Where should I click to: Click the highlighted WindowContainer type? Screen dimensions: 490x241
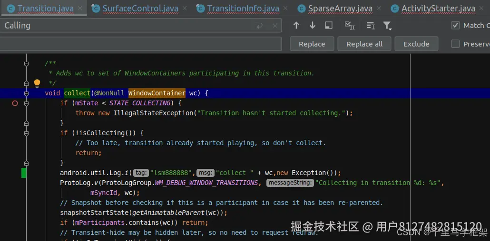coord(157,93)
